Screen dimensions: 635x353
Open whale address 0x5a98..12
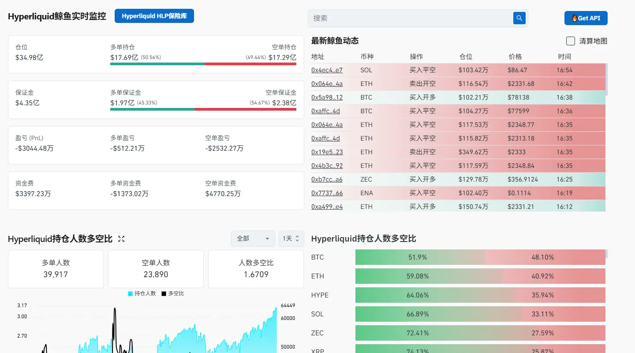point(327,97)
